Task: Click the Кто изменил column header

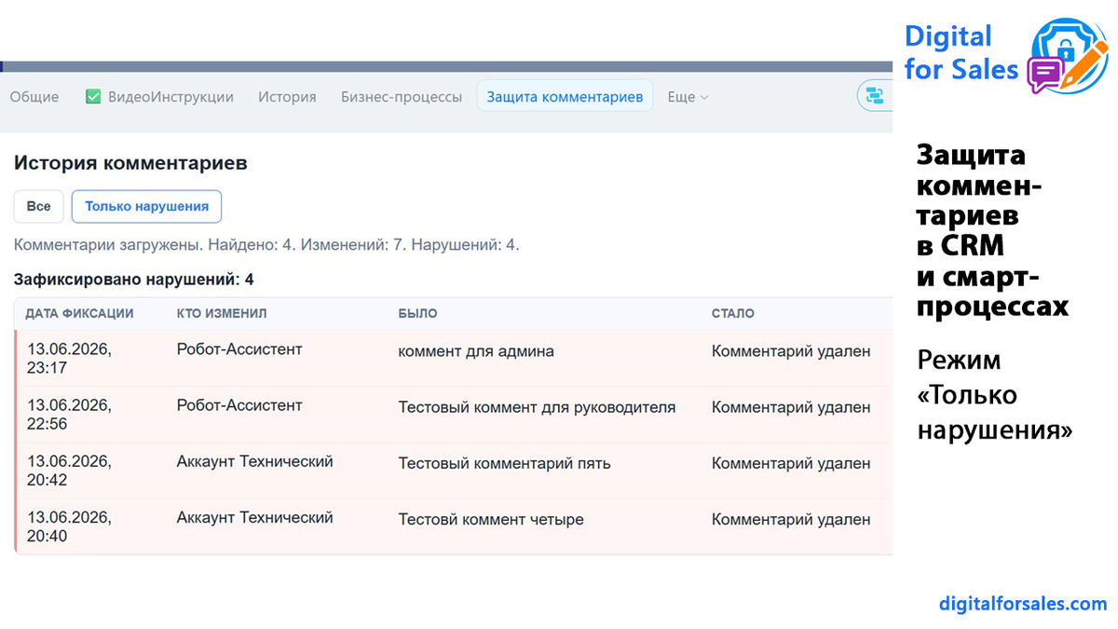Action: pos(222,314)
